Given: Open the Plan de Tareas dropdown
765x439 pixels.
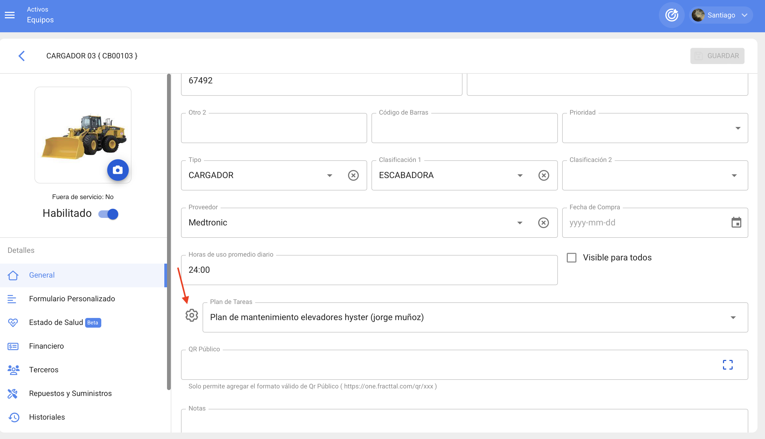Looking at the screenshot, I should (733, 317).
